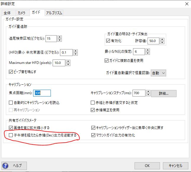
Task: Close the 詳細設定 dialog window
Action: (x=186, y=4)
